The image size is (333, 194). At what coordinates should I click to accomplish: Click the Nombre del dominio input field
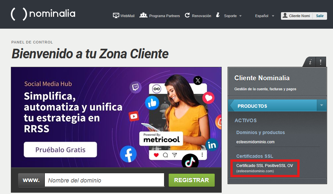tap(104, 180)
